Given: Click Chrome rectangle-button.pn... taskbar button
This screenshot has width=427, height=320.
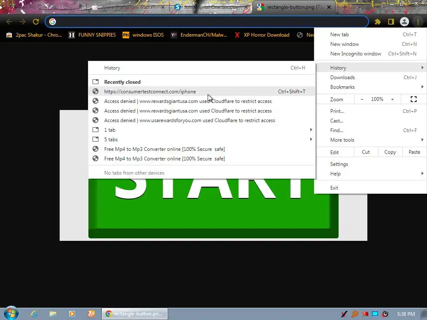Looking at the screenshot, I should [135, 314].
